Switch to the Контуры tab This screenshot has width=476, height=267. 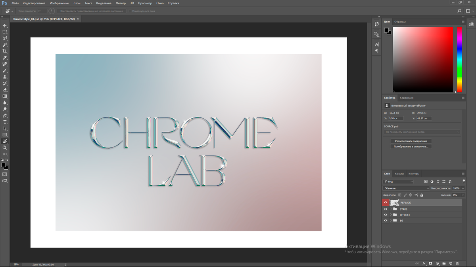coord(414,174)
